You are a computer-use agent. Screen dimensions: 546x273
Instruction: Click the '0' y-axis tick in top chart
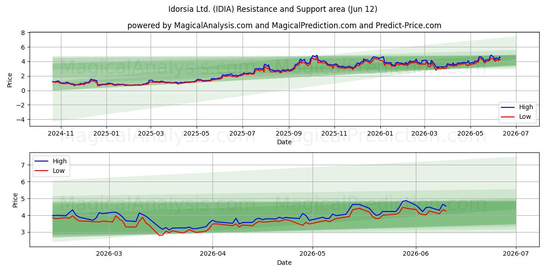(x=22, y=91)
